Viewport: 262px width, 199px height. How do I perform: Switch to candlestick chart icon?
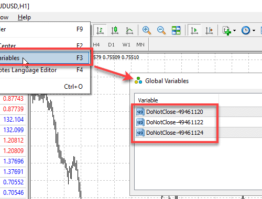pyautogui.click(x=115, y=30)
